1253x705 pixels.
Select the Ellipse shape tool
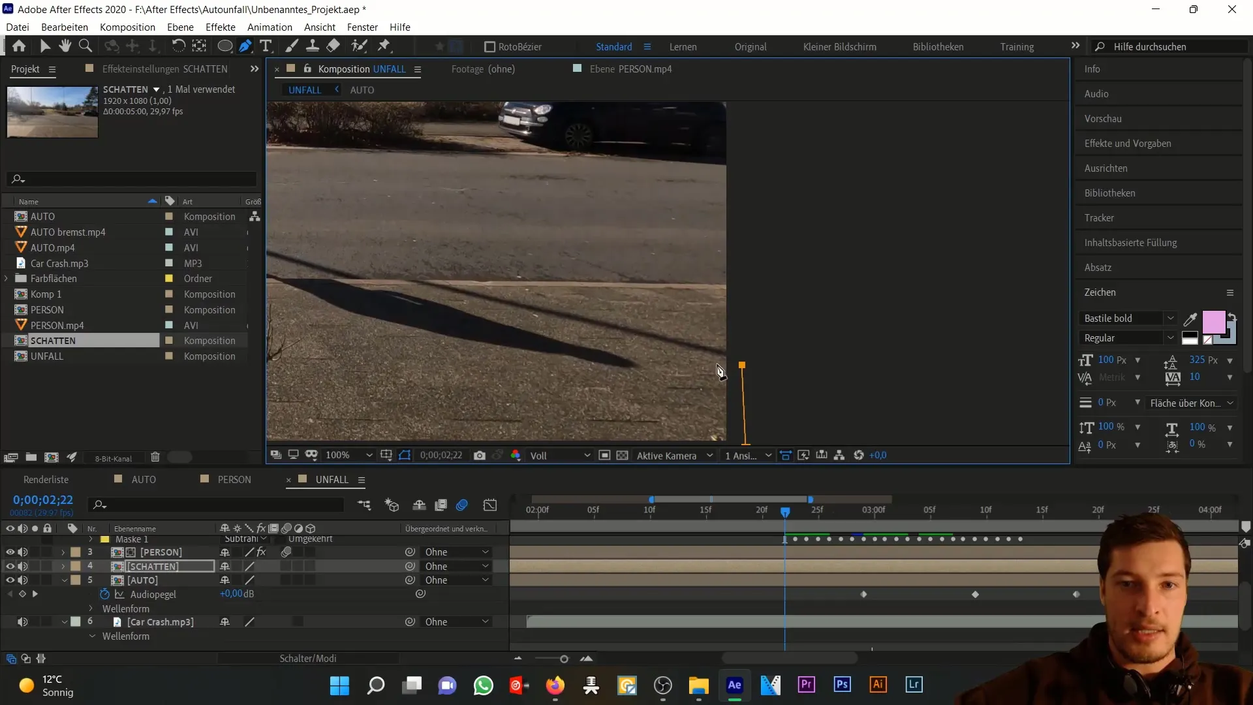pyautogui.click(x=224, y=46)
